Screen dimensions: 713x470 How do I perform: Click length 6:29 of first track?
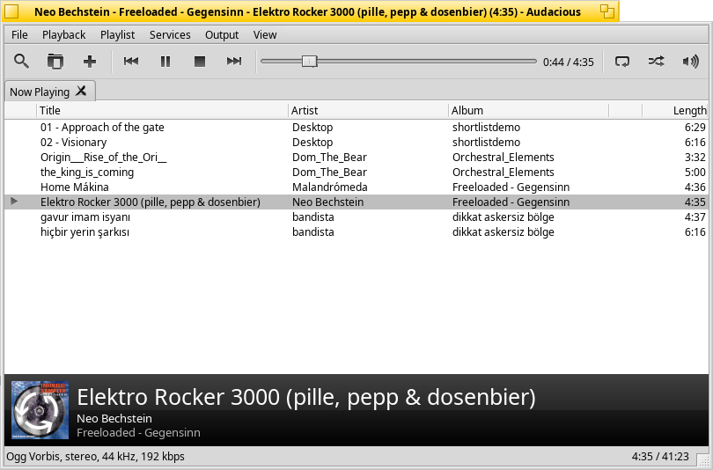695,128
